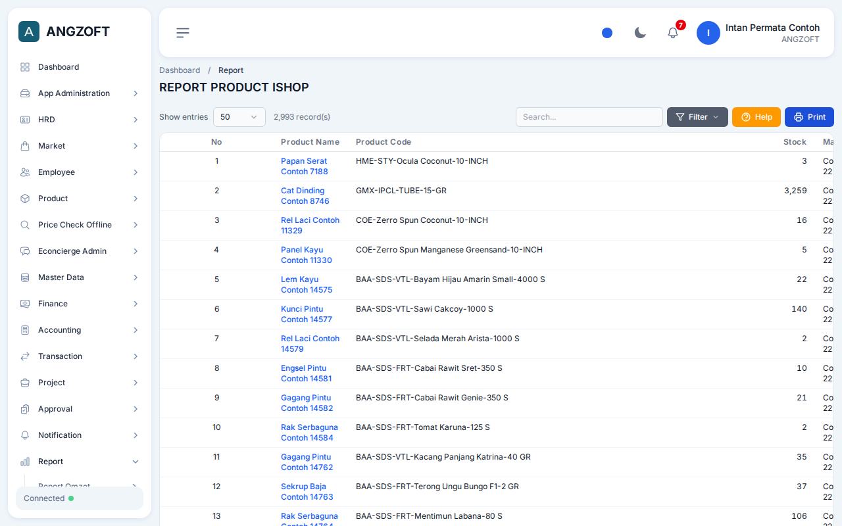Viewport: 842px width, 526px height.
Task: Click the Employee people icon
Action: point(25,172)
